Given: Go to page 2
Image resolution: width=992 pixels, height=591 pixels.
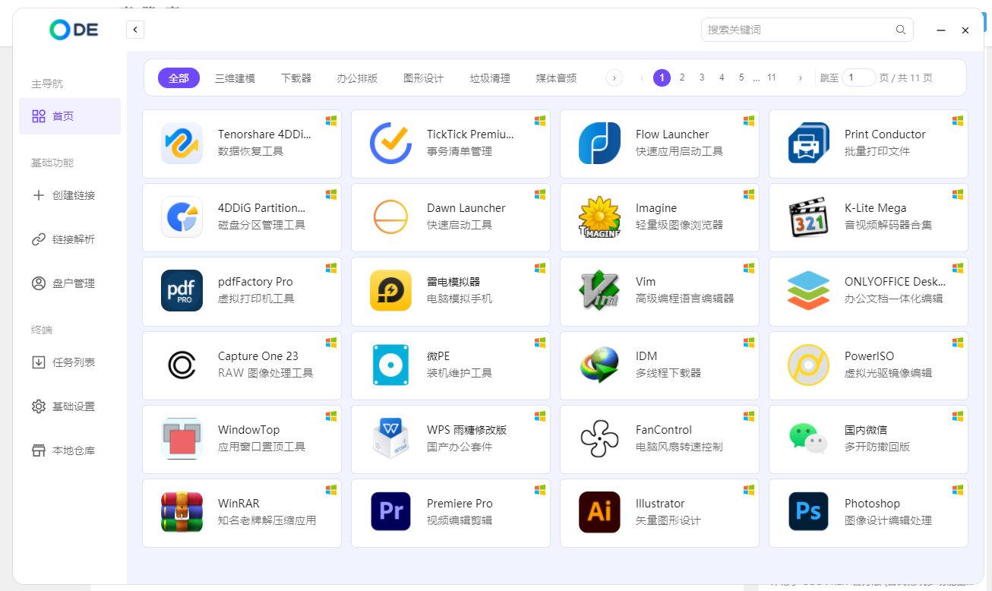Looking at the screenshot, I should point(682,77).
